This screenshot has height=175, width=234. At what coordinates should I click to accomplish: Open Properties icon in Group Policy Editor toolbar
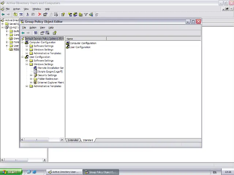42,33
